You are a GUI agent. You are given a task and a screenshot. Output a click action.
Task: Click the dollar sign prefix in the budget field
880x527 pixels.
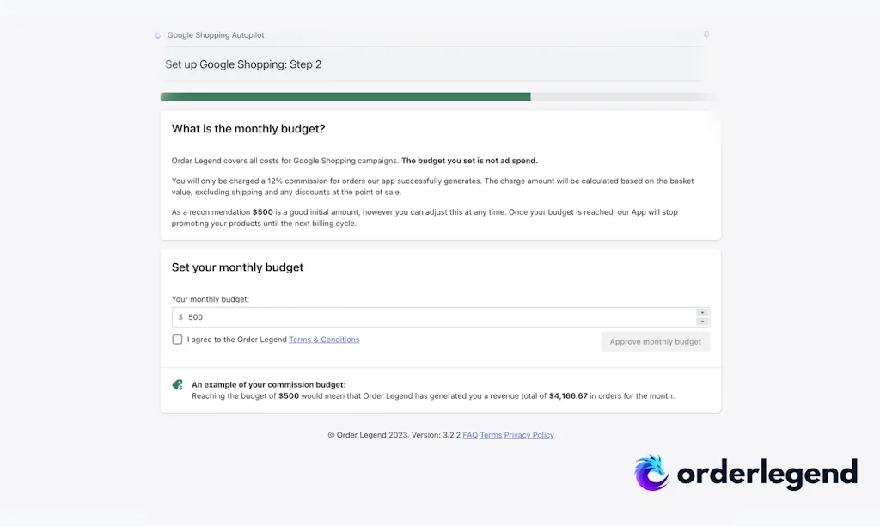click(x=180, y=317)
